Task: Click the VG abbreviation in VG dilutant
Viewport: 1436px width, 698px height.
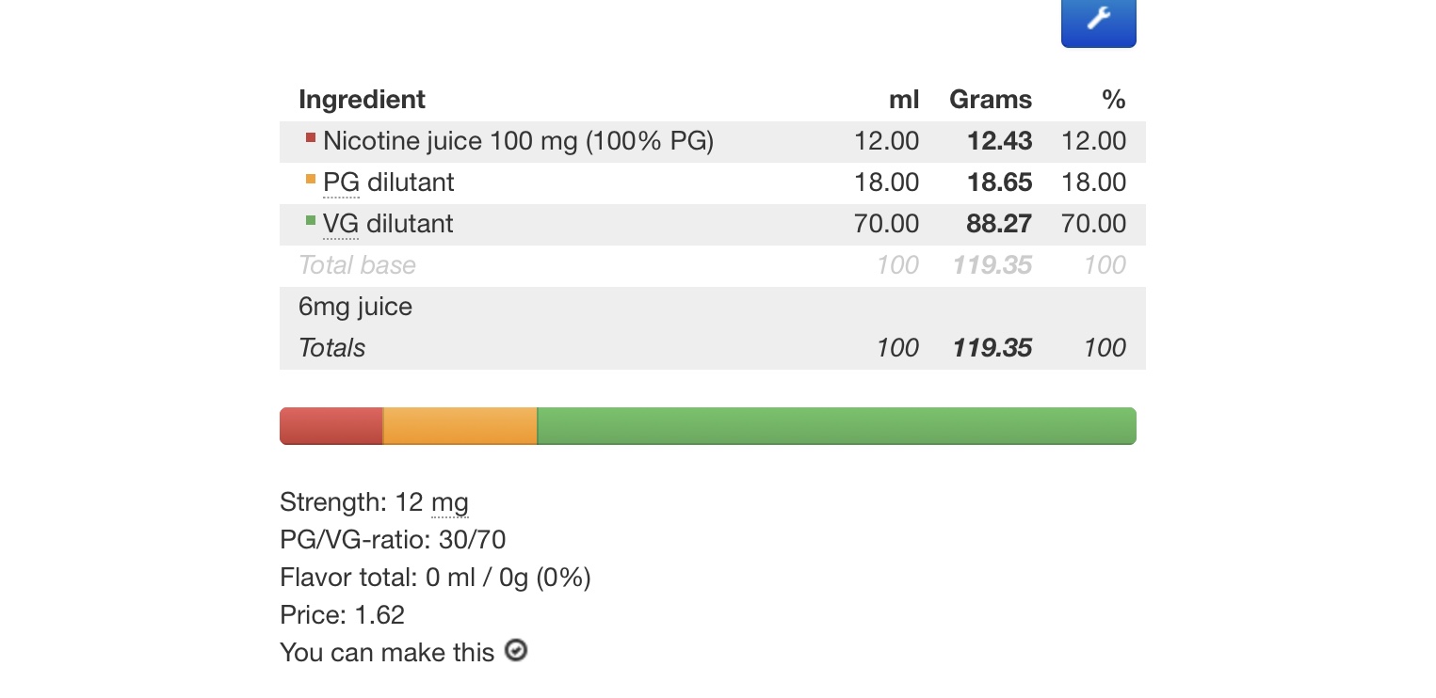Action: point(341,224)
